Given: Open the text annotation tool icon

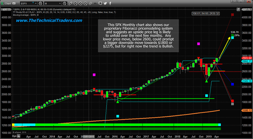Looking at the screenshot, I should click(85, 3).
